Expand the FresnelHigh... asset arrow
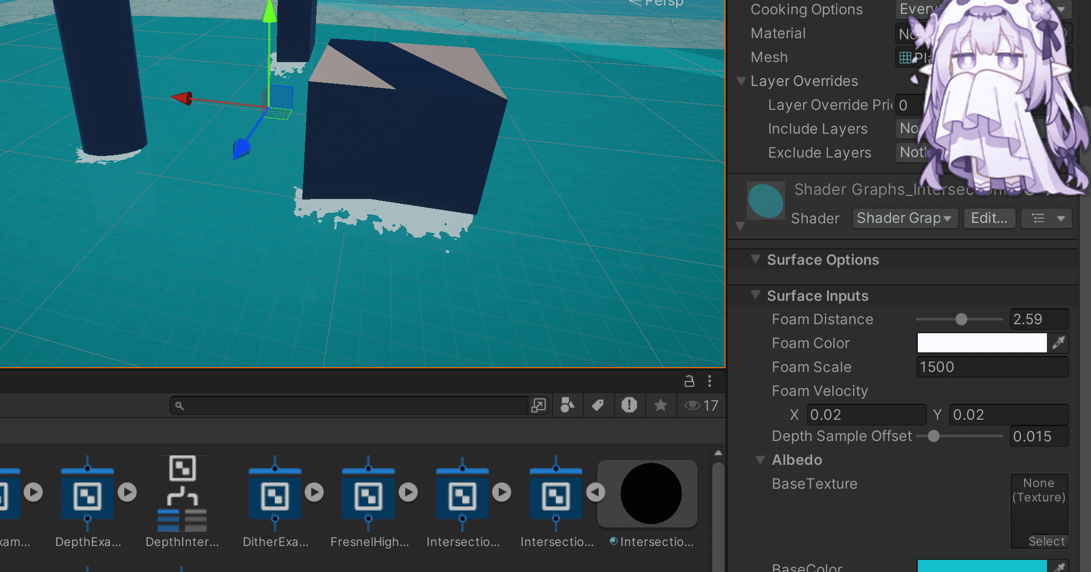 click(408, 492)
